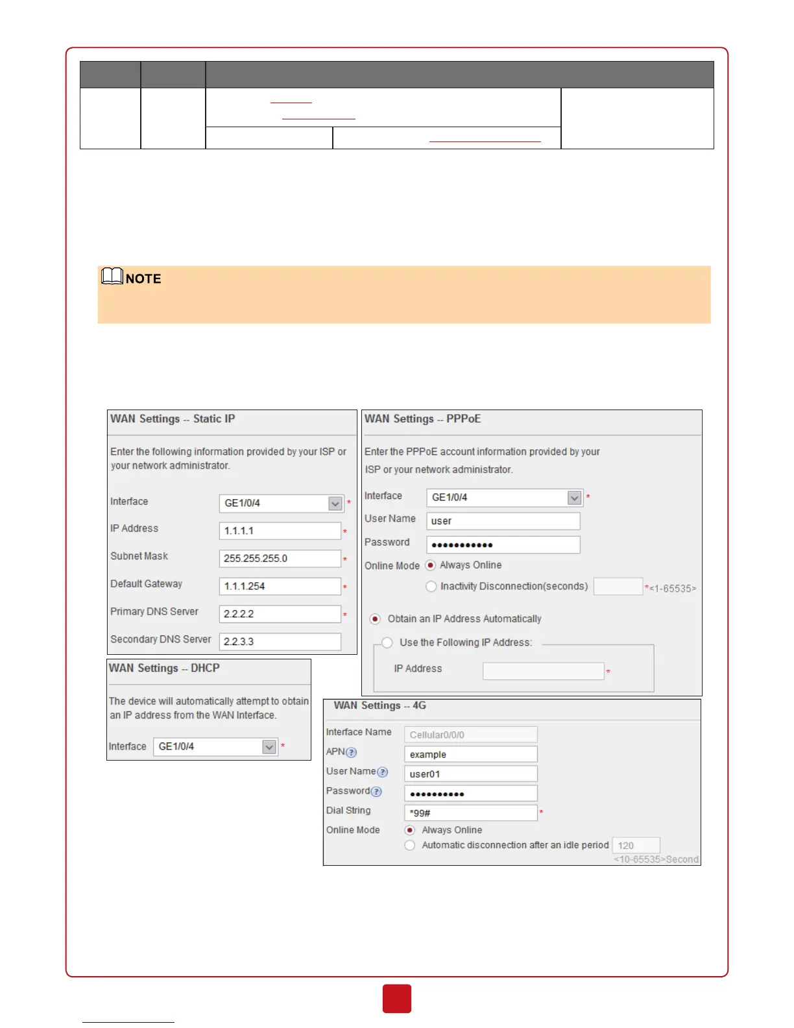Viewport: 794px width, 1028px height.
Task: Select Automatic disconnection after an idle period
Action: (410, 846)
